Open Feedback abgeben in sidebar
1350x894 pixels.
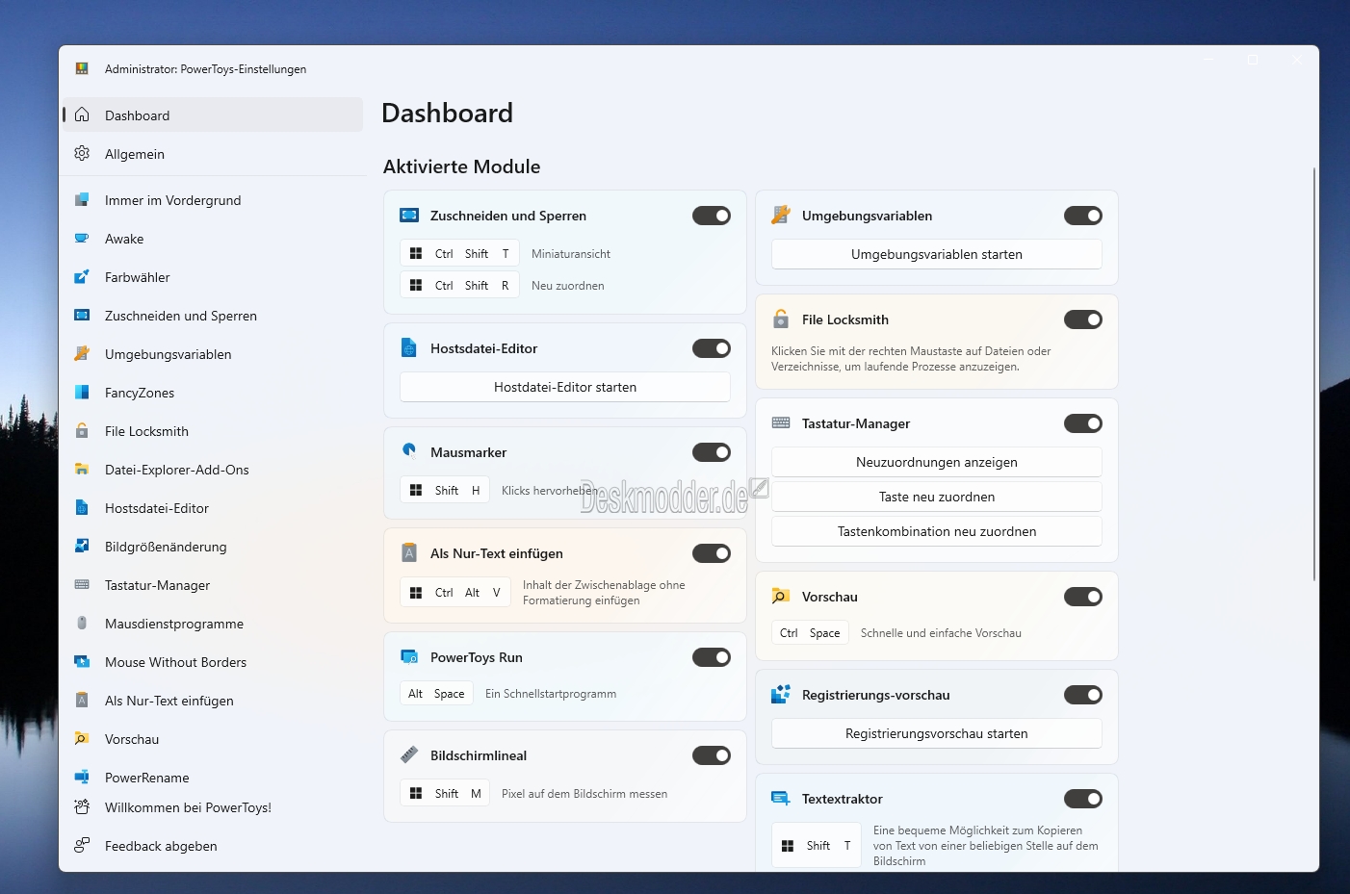[x=161, y=846]
